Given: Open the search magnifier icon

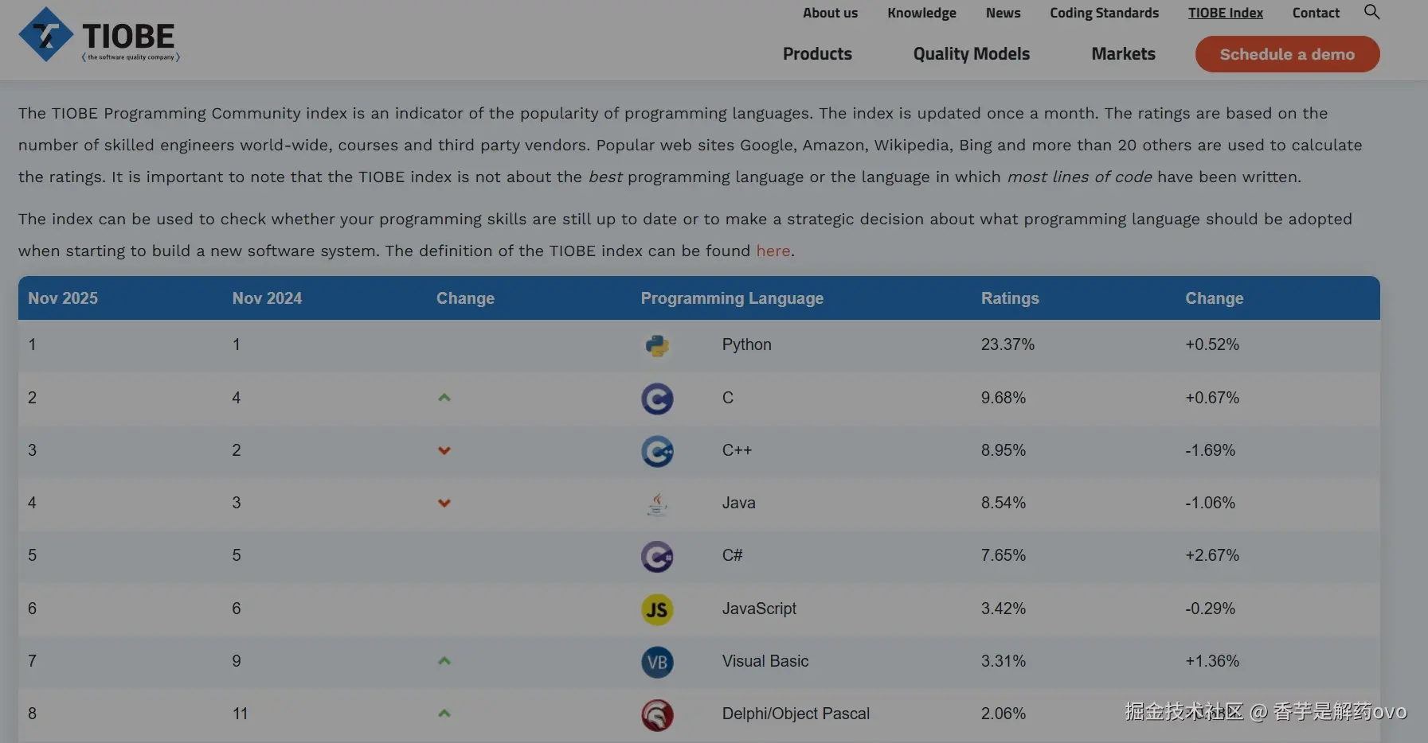Looking at the screenshot, I should (x=1371, y=12).
